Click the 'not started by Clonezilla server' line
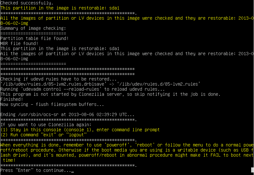This screenshot has height=175, width=254. [x=110, y=94]
